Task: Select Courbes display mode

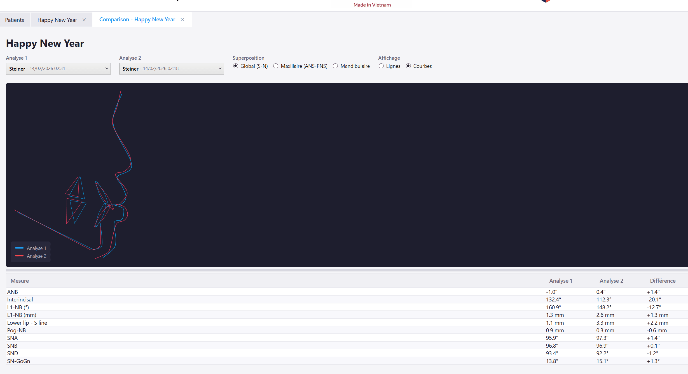Action: pos(408,66)
